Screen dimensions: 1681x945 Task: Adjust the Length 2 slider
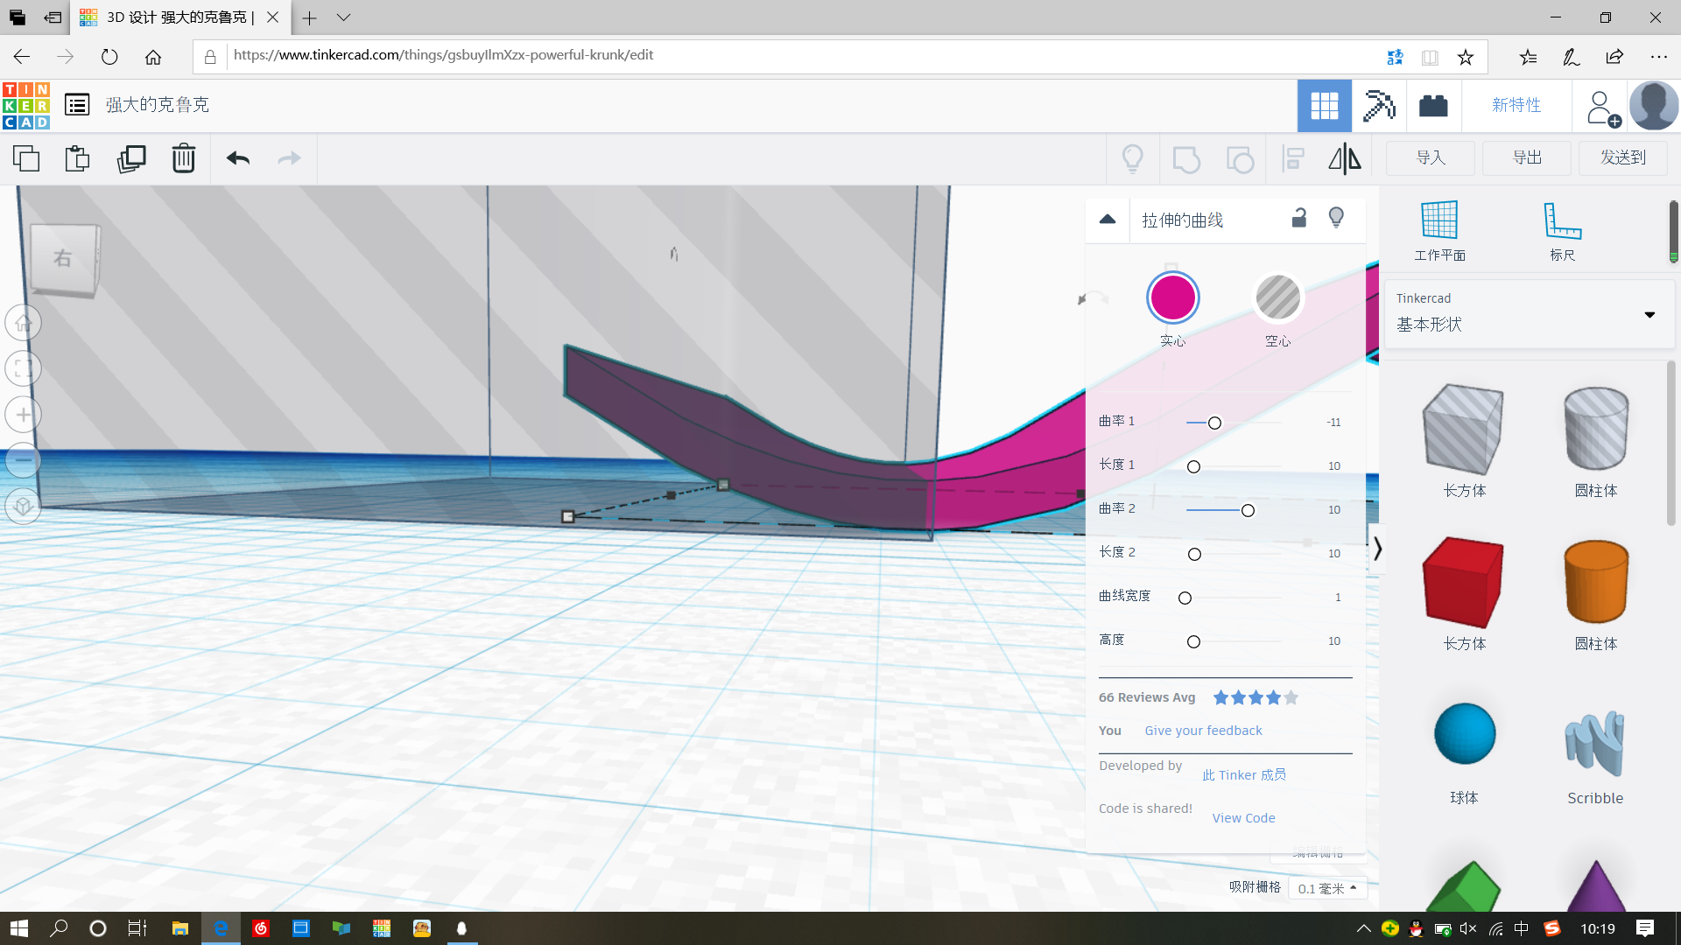coord(1194,554)
